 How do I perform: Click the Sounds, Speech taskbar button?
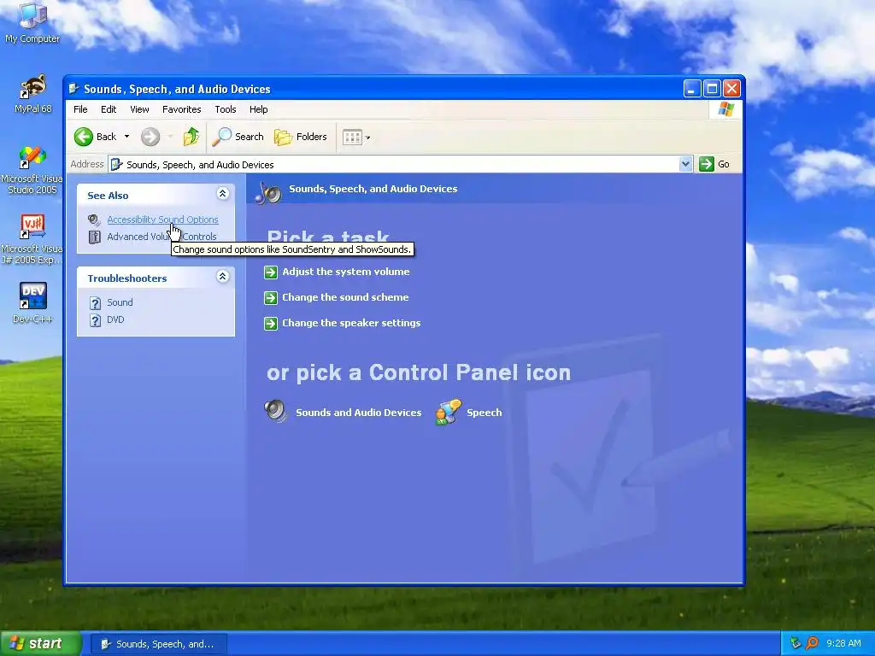pyautogui.click(x=158, y=644)
